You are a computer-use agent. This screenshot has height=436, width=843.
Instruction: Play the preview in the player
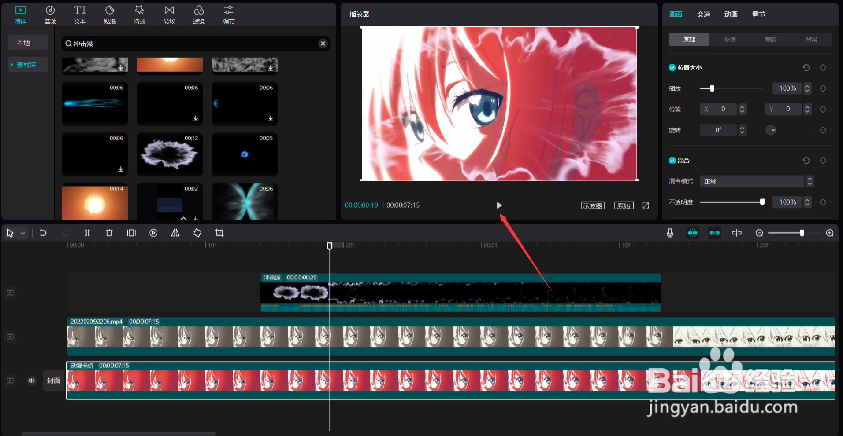(499, 205)
